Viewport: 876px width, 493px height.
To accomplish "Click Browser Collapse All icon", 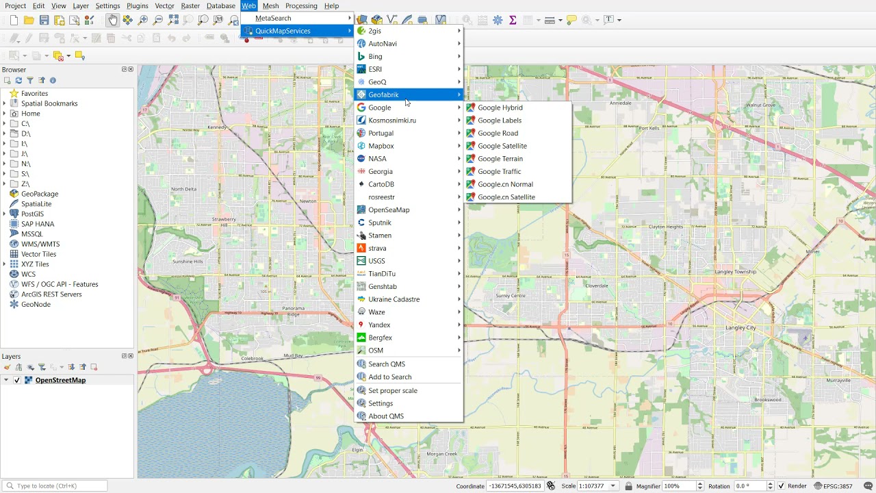I will coord(41,80).
